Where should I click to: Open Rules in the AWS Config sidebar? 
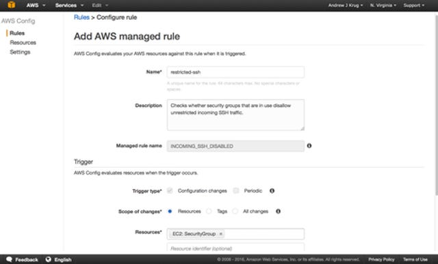[17, 33]
